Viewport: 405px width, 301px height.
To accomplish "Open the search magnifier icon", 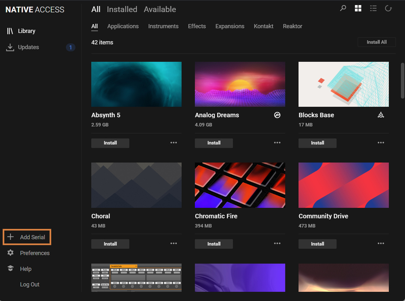I will pyautogui.click(x=343, y=9).
